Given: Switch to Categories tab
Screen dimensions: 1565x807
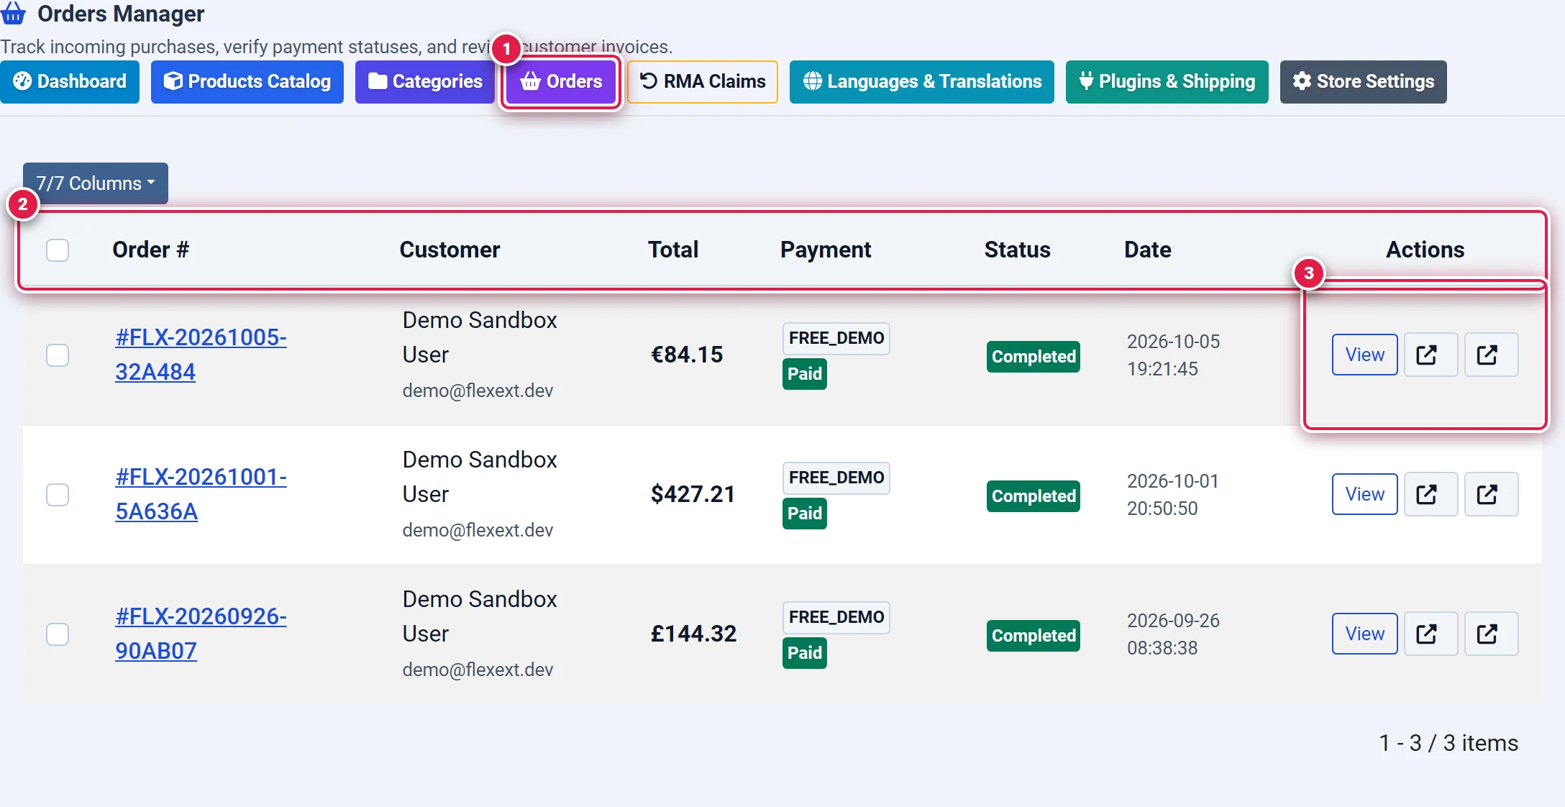Looking at the screenshot, I should click(425, 81).
